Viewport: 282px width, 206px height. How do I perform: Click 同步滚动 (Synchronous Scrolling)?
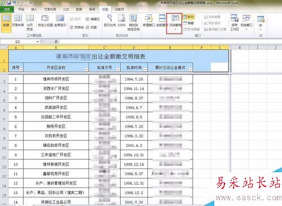tap(212, 23)
